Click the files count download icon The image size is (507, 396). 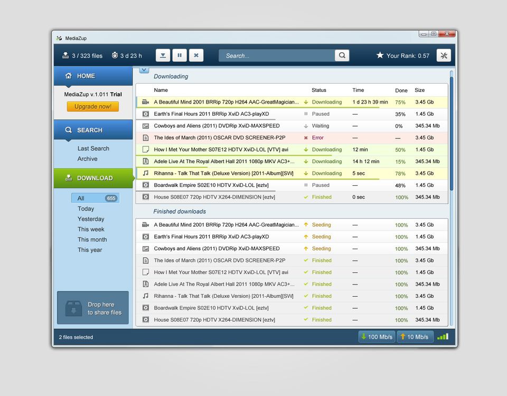tap(65, 55)
